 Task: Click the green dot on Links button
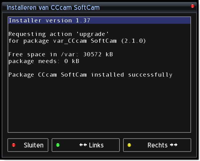pyautogui.click(x=58, y=145)
